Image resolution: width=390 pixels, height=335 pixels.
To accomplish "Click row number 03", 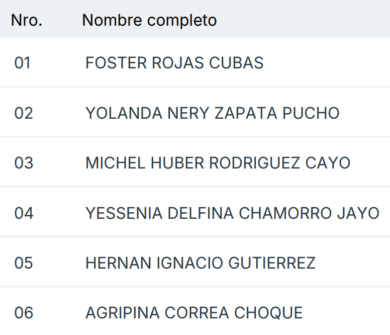I will coord(24,163).
